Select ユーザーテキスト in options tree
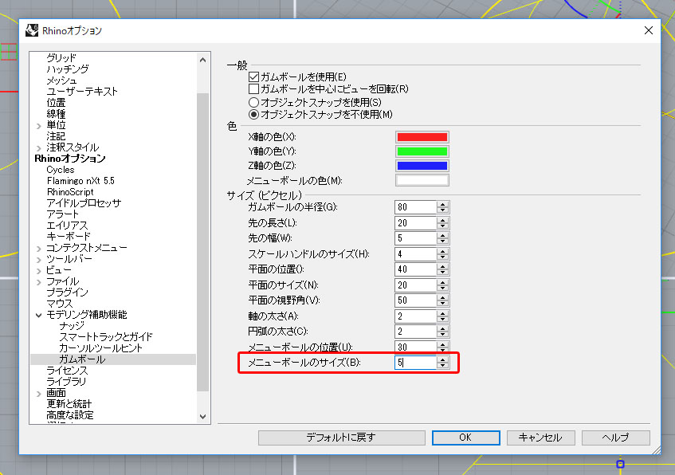The image size is (675, 475). pyautogui.click(x=82, y=92)
